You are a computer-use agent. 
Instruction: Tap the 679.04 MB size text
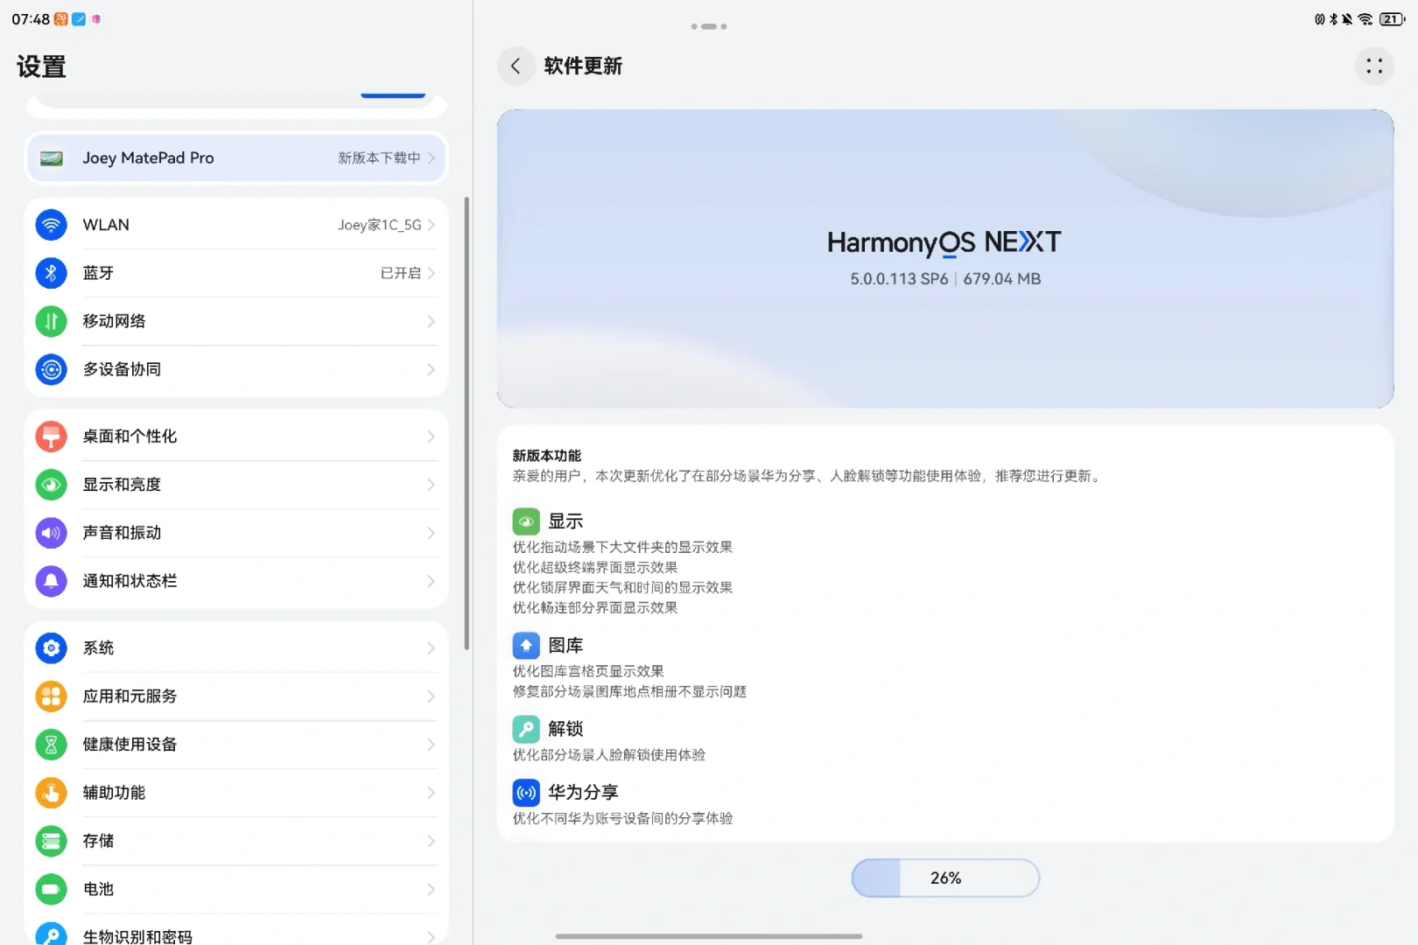(x=1002, y=278)
